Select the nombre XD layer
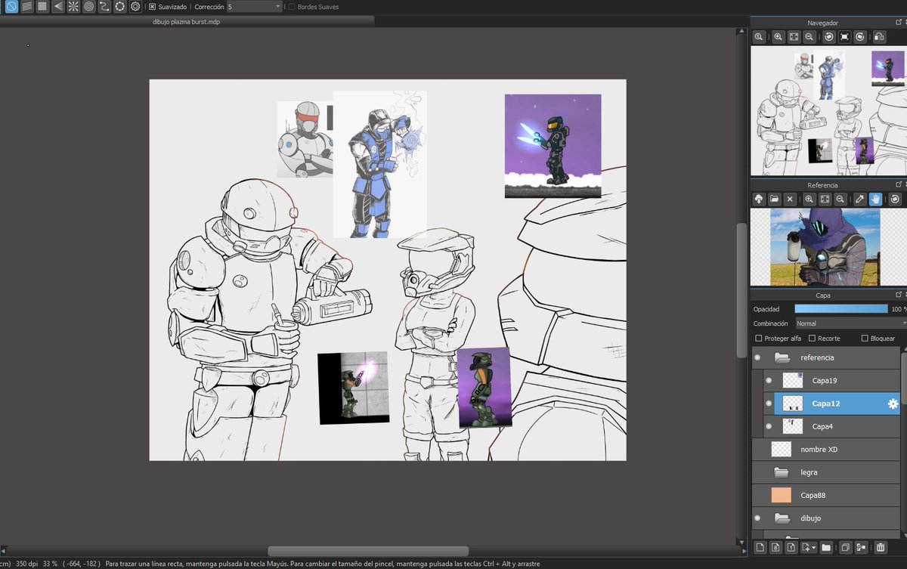 tap(827, 450)
